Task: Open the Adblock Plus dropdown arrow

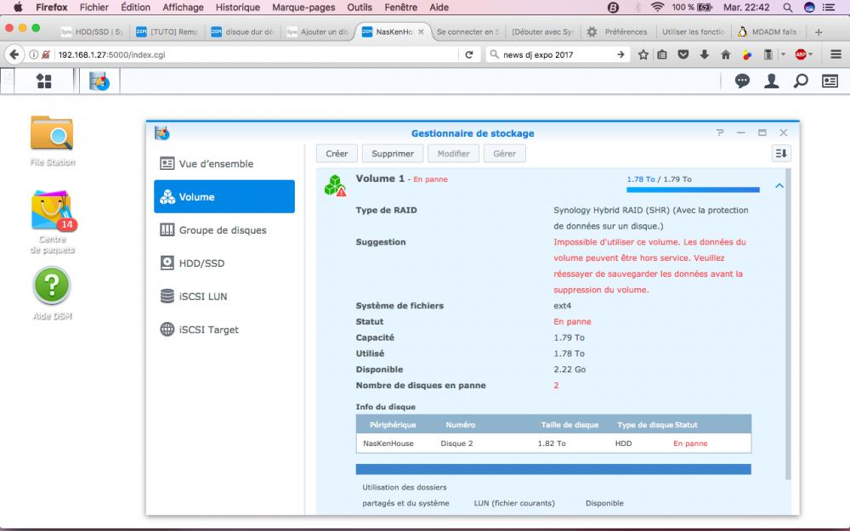Action: pos(810,54)
